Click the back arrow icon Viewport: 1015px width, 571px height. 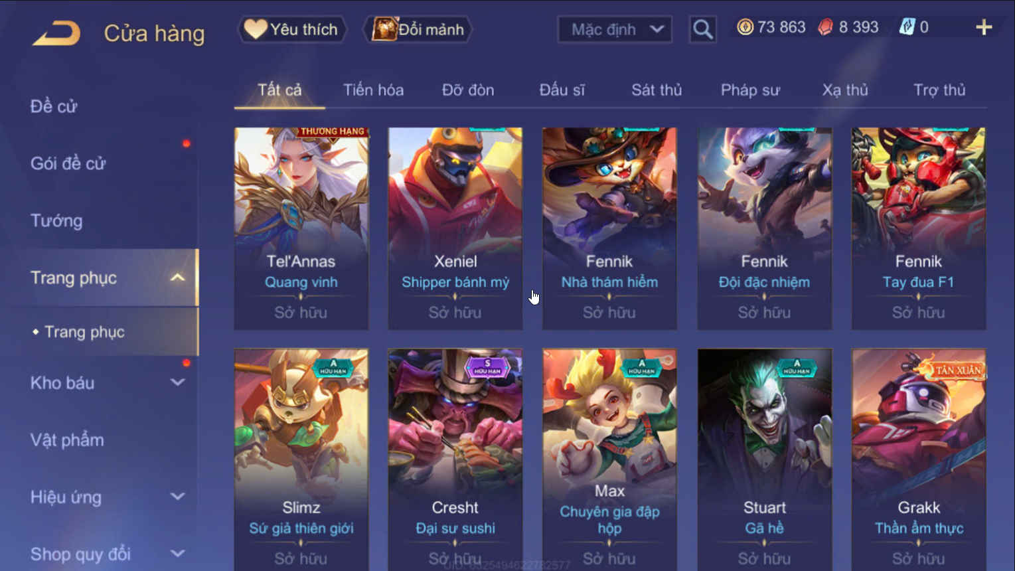coord(56,33)
